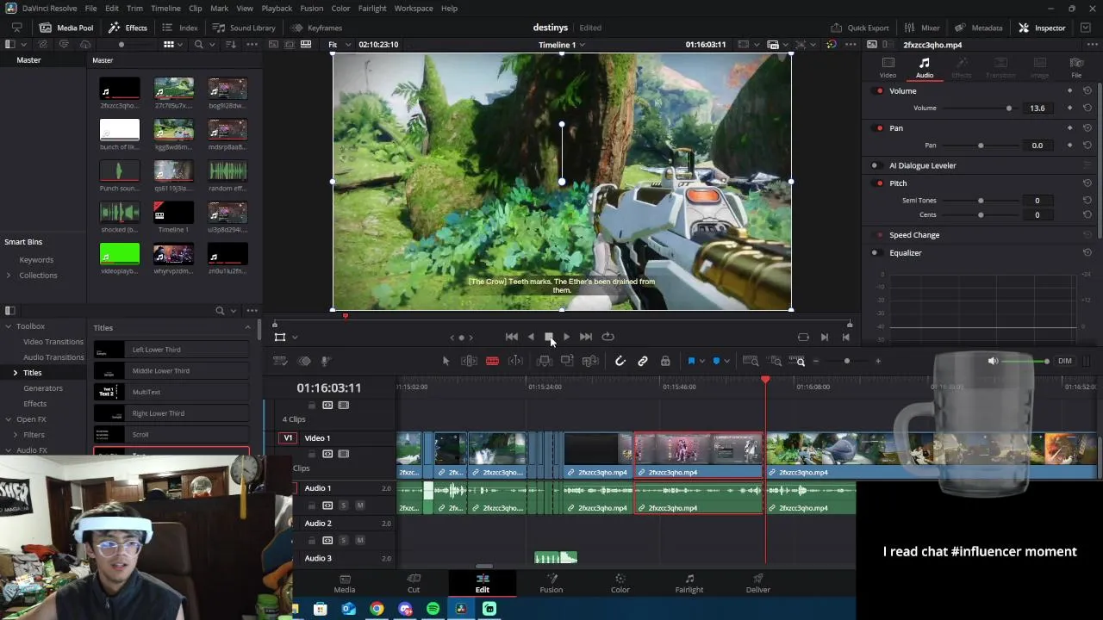Click the Volume value field 13.6
Image resolution: width=1103 pixels, height=620 pixels.
click(1038, 108)
